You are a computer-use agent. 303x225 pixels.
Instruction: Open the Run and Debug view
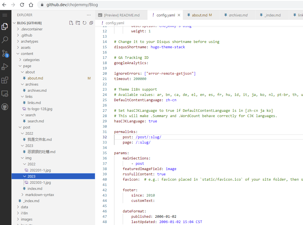pos(5,67)
